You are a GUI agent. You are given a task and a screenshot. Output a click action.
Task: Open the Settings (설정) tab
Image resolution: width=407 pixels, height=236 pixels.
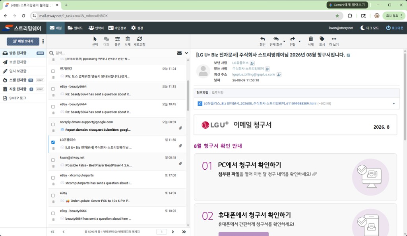(x=137, y=28)
